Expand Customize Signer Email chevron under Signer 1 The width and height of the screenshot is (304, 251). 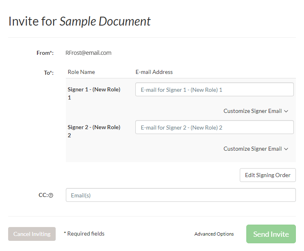pos(286,111)
